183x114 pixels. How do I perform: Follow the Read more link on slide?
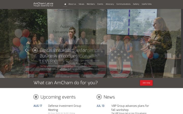45,74
